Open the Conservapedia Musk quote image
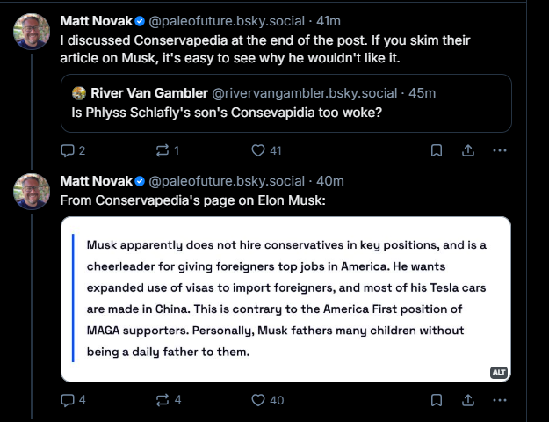 click(x=285, y=298)
